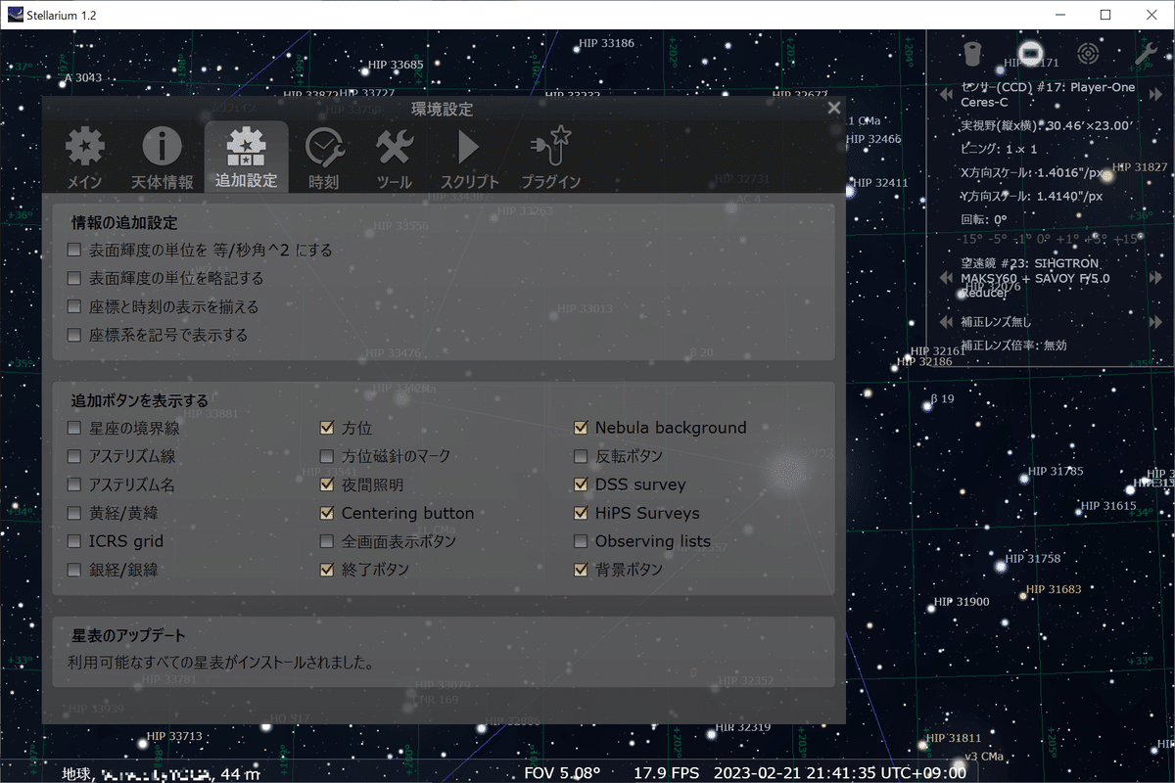Toggle the CCD sensor frame icon

[x=1029, y=54]
